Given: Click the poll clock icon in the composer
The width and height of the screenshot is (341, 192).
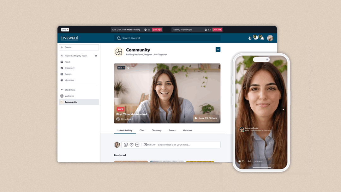Looking at the screenshot, I should tap(132, 145).
